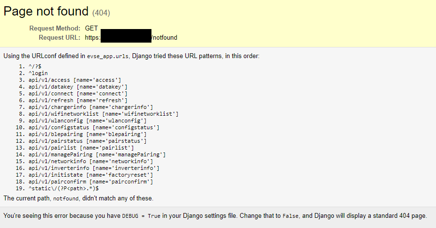Click the api/v1/datakey pattern line

[x=77, y=87]
